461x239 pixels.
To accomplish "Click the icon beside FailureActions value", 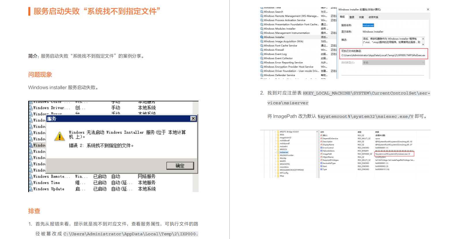I will click(x=321, y=151).
